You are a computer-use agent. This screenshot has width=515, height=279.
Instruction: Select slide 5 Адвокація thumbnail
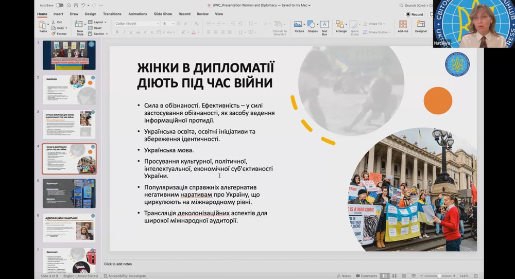[x=69, y=194]
